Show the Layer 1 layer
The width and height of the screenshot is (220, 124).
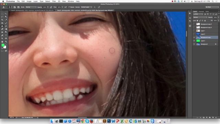[x=194, y=31]
